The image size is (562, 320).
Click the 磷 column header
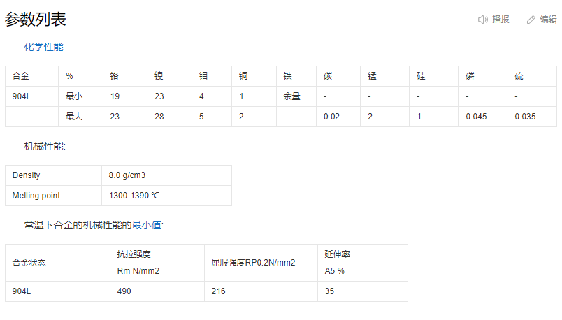[483, 76]
